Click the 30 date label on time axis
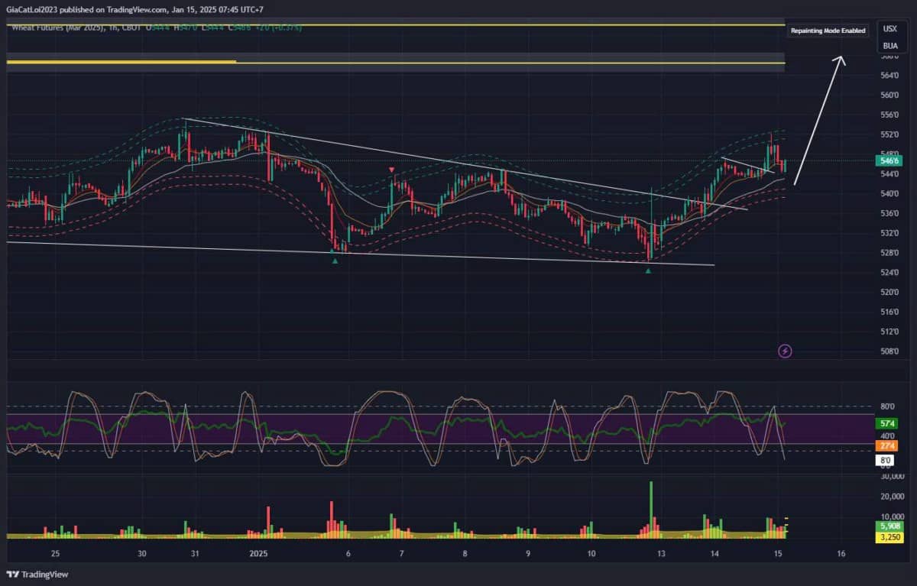Image resolution: width=917 pixels, height=586 pixels. point(141,553)
